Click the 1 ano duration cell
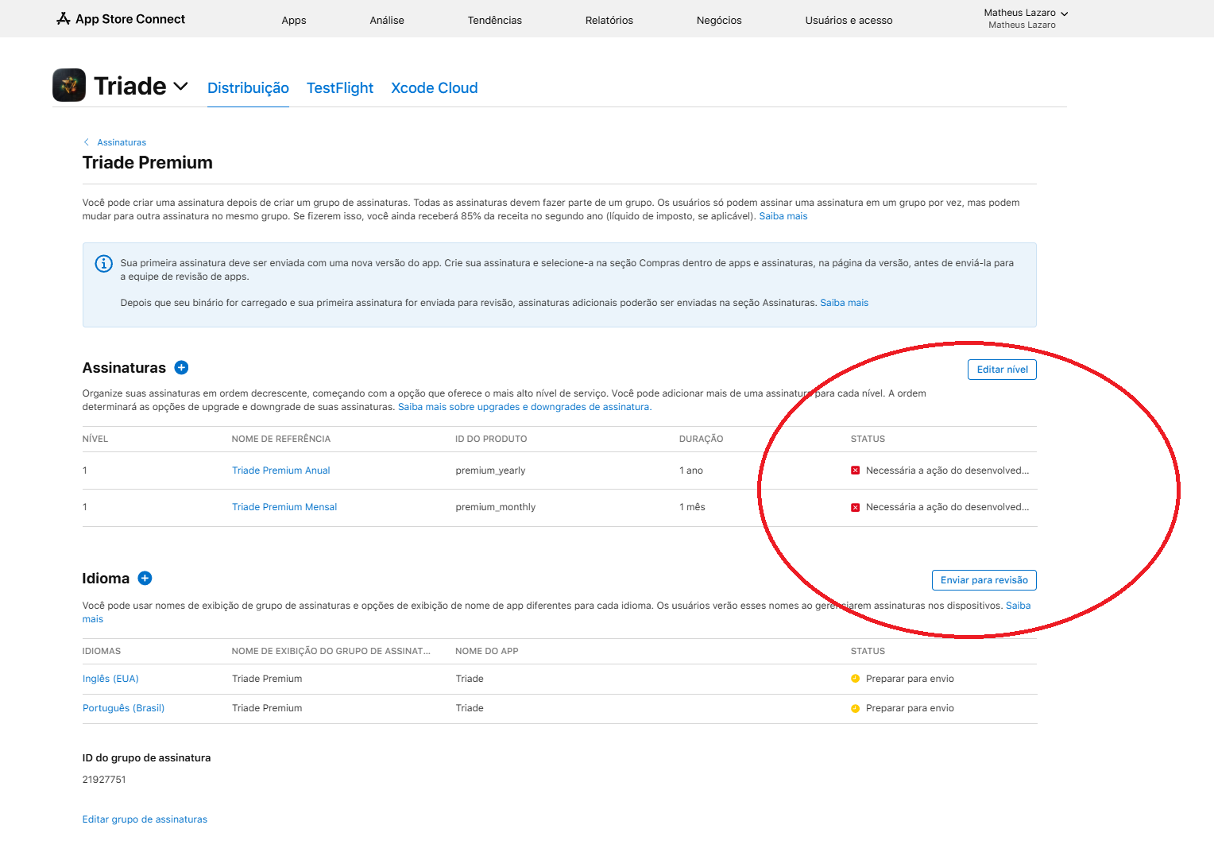Image resolution: width=1214 pixels, height=852 pixels. [x=691, y=471]
